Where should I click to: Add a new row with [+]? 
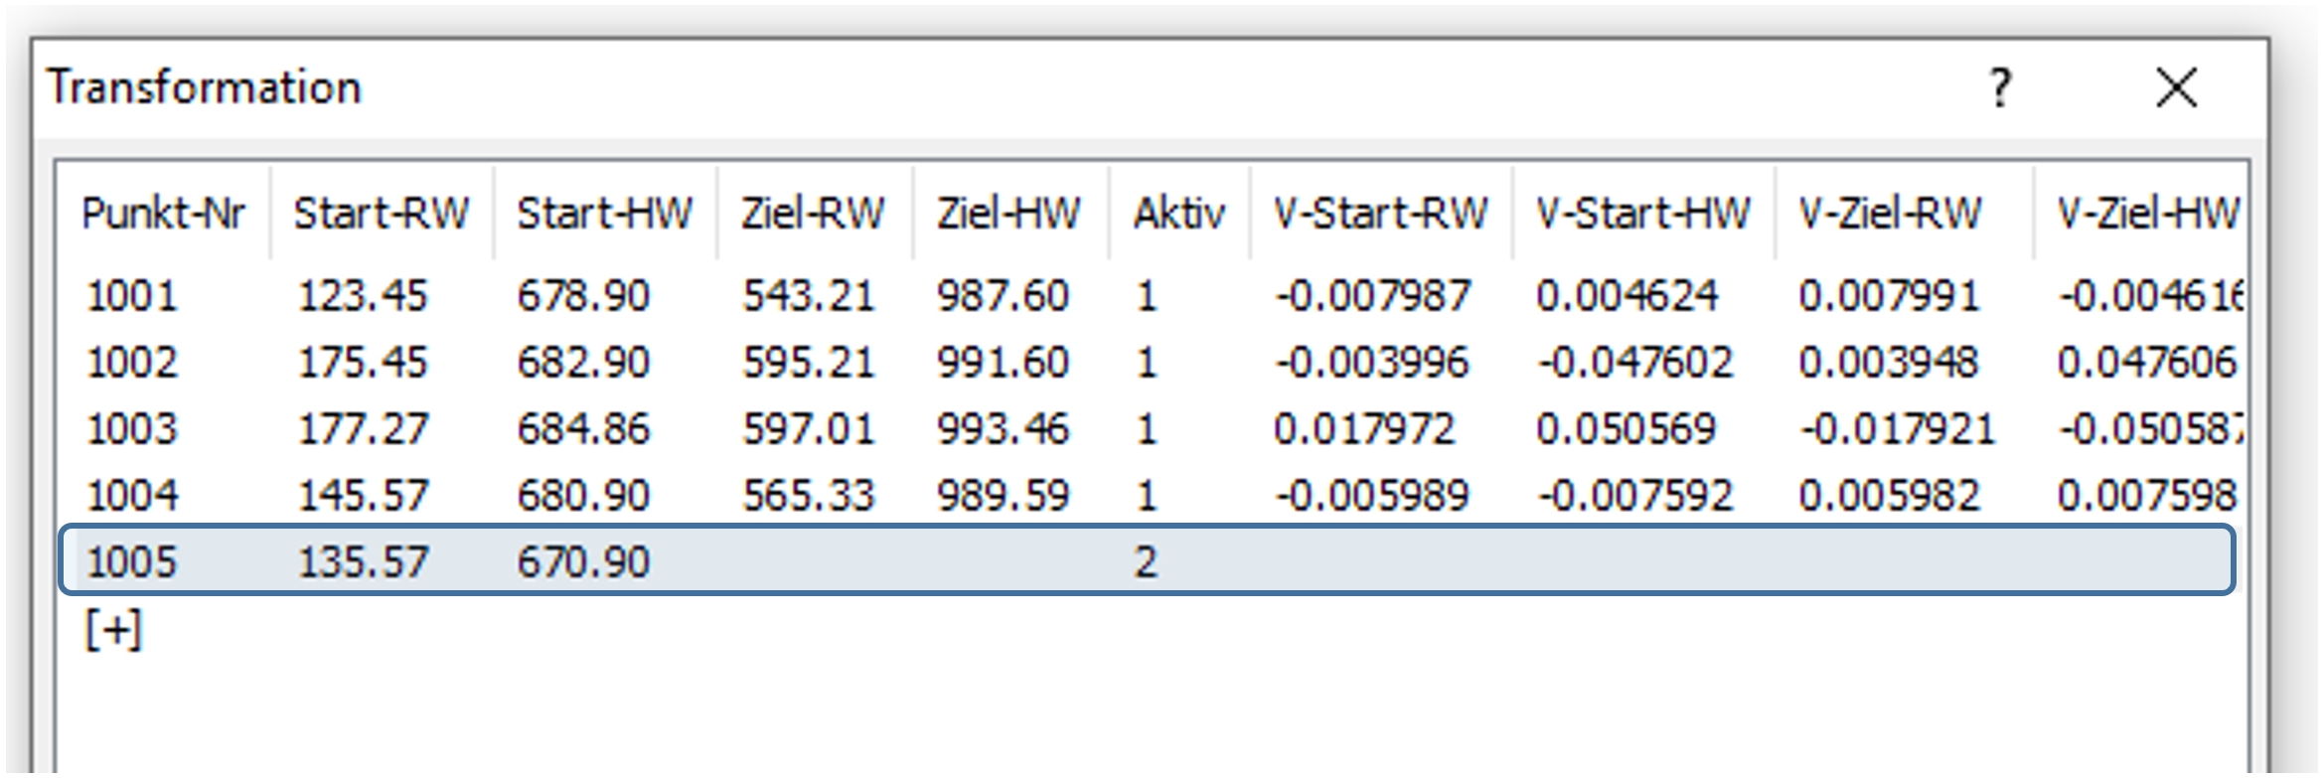click(x=113, y=630)
